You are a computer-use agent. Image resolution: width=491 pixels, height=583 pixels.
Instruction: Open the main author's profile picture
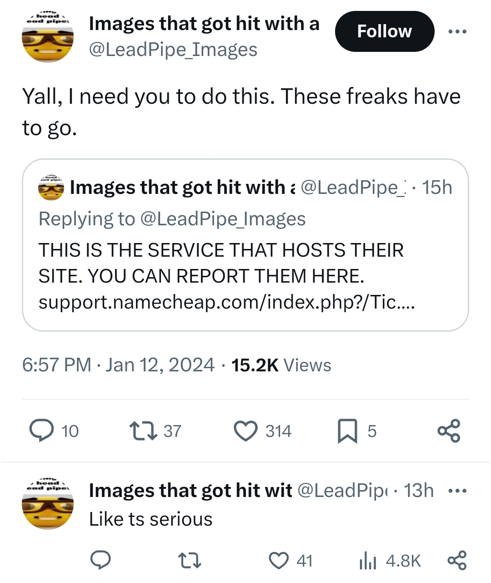[48, 38]
